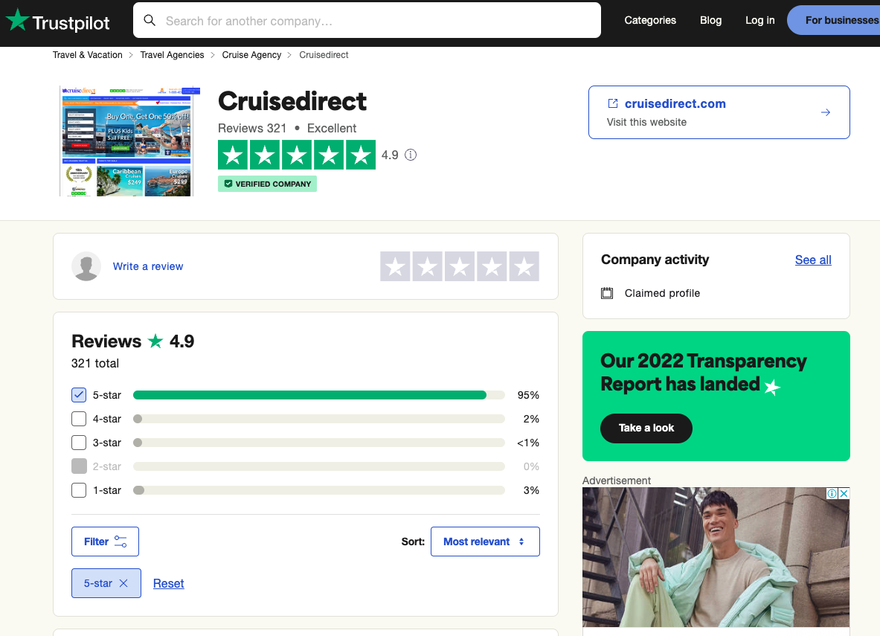880x636 pixels.
Task: Go to the Blog page
Action: 710,20
